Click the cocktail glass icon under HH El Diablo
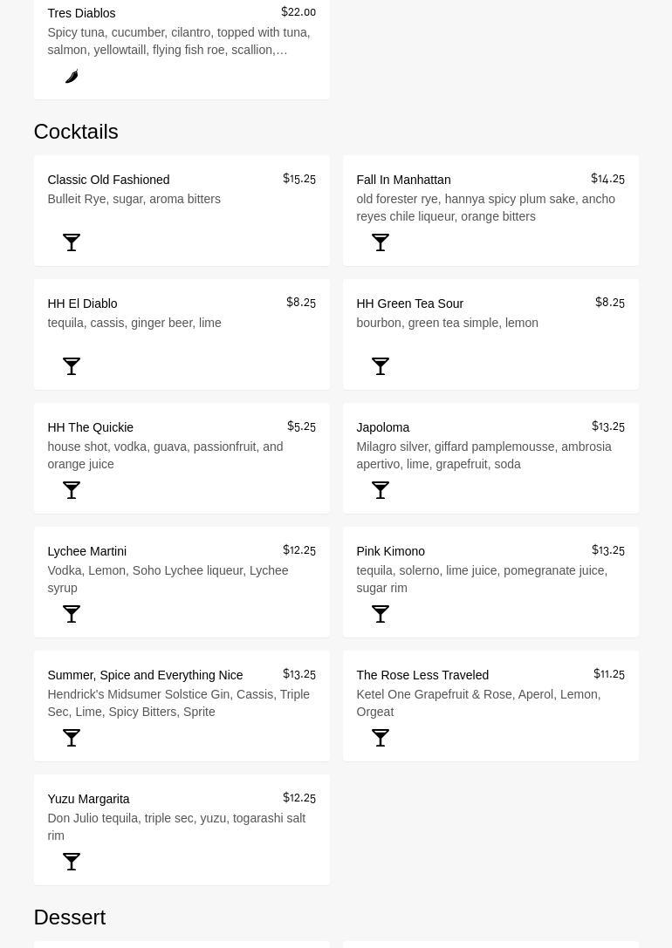The height and width of the screenshot is (948, 672). [x=72, y=366]
